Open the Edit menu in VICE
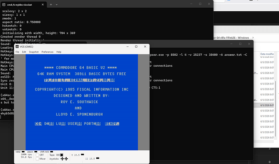 pyautogui.click(x=24, y=52)
